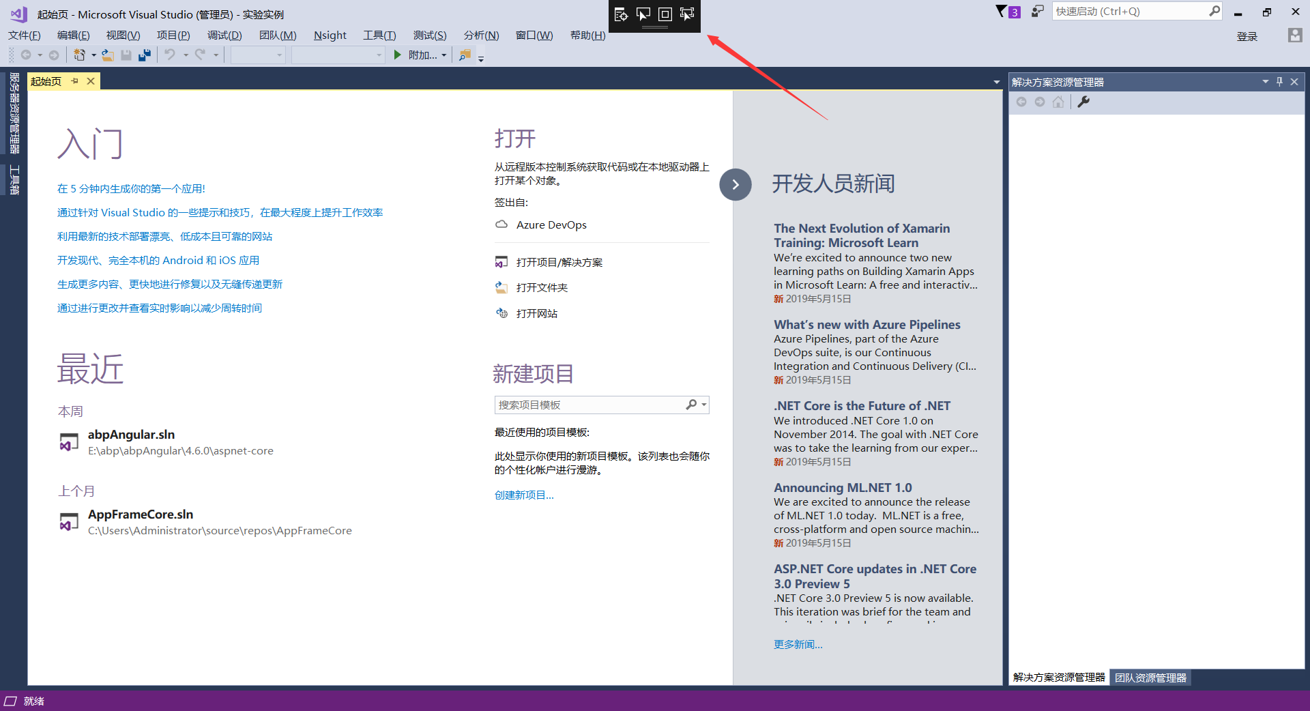1310x711 pixels.
Task: Click the 打开文件夹 link
Action: coord(542,287)
